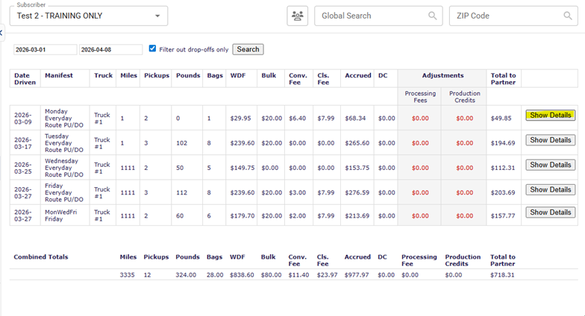Viewport: 585px width, 316px height.
Task: Show details for Tuesday Everyday Route
Action: 550,140
